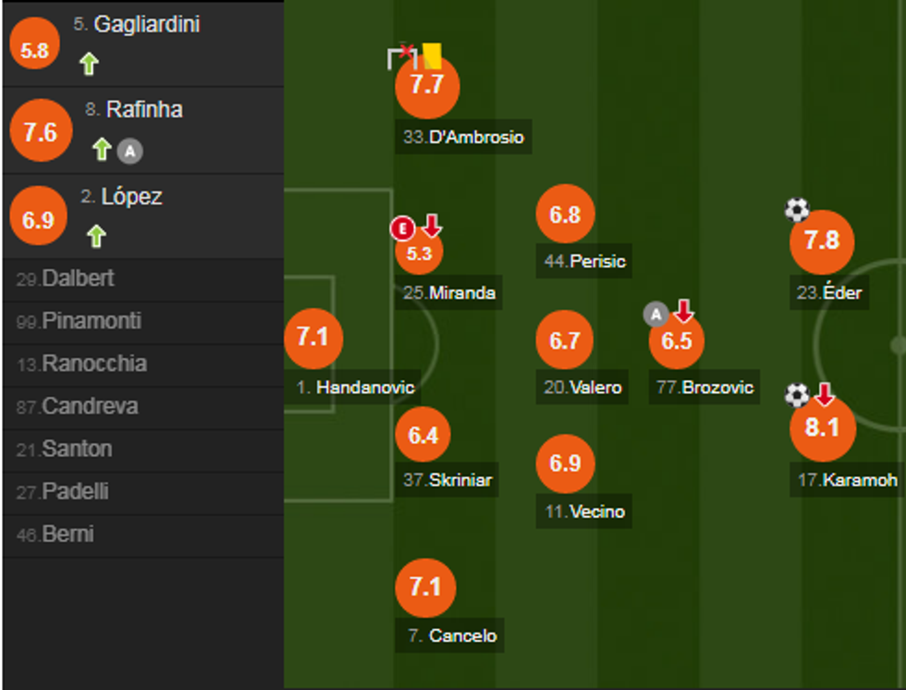Viewport: 906px width, 690px height.
Task: Click the missed-goal icon beside D'Ambrosio's card
Action: tap(400, 56)
